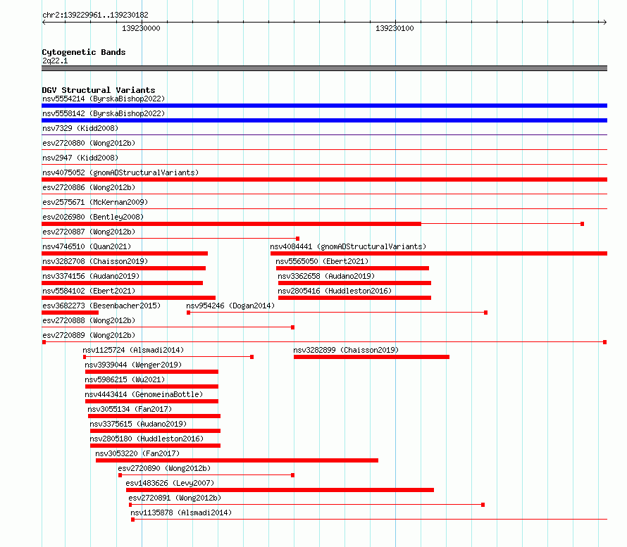This screenshot has height=547, width=627.
Task: Open nsv3375615 (Audano2019) variant
Action: pos(138,424)
